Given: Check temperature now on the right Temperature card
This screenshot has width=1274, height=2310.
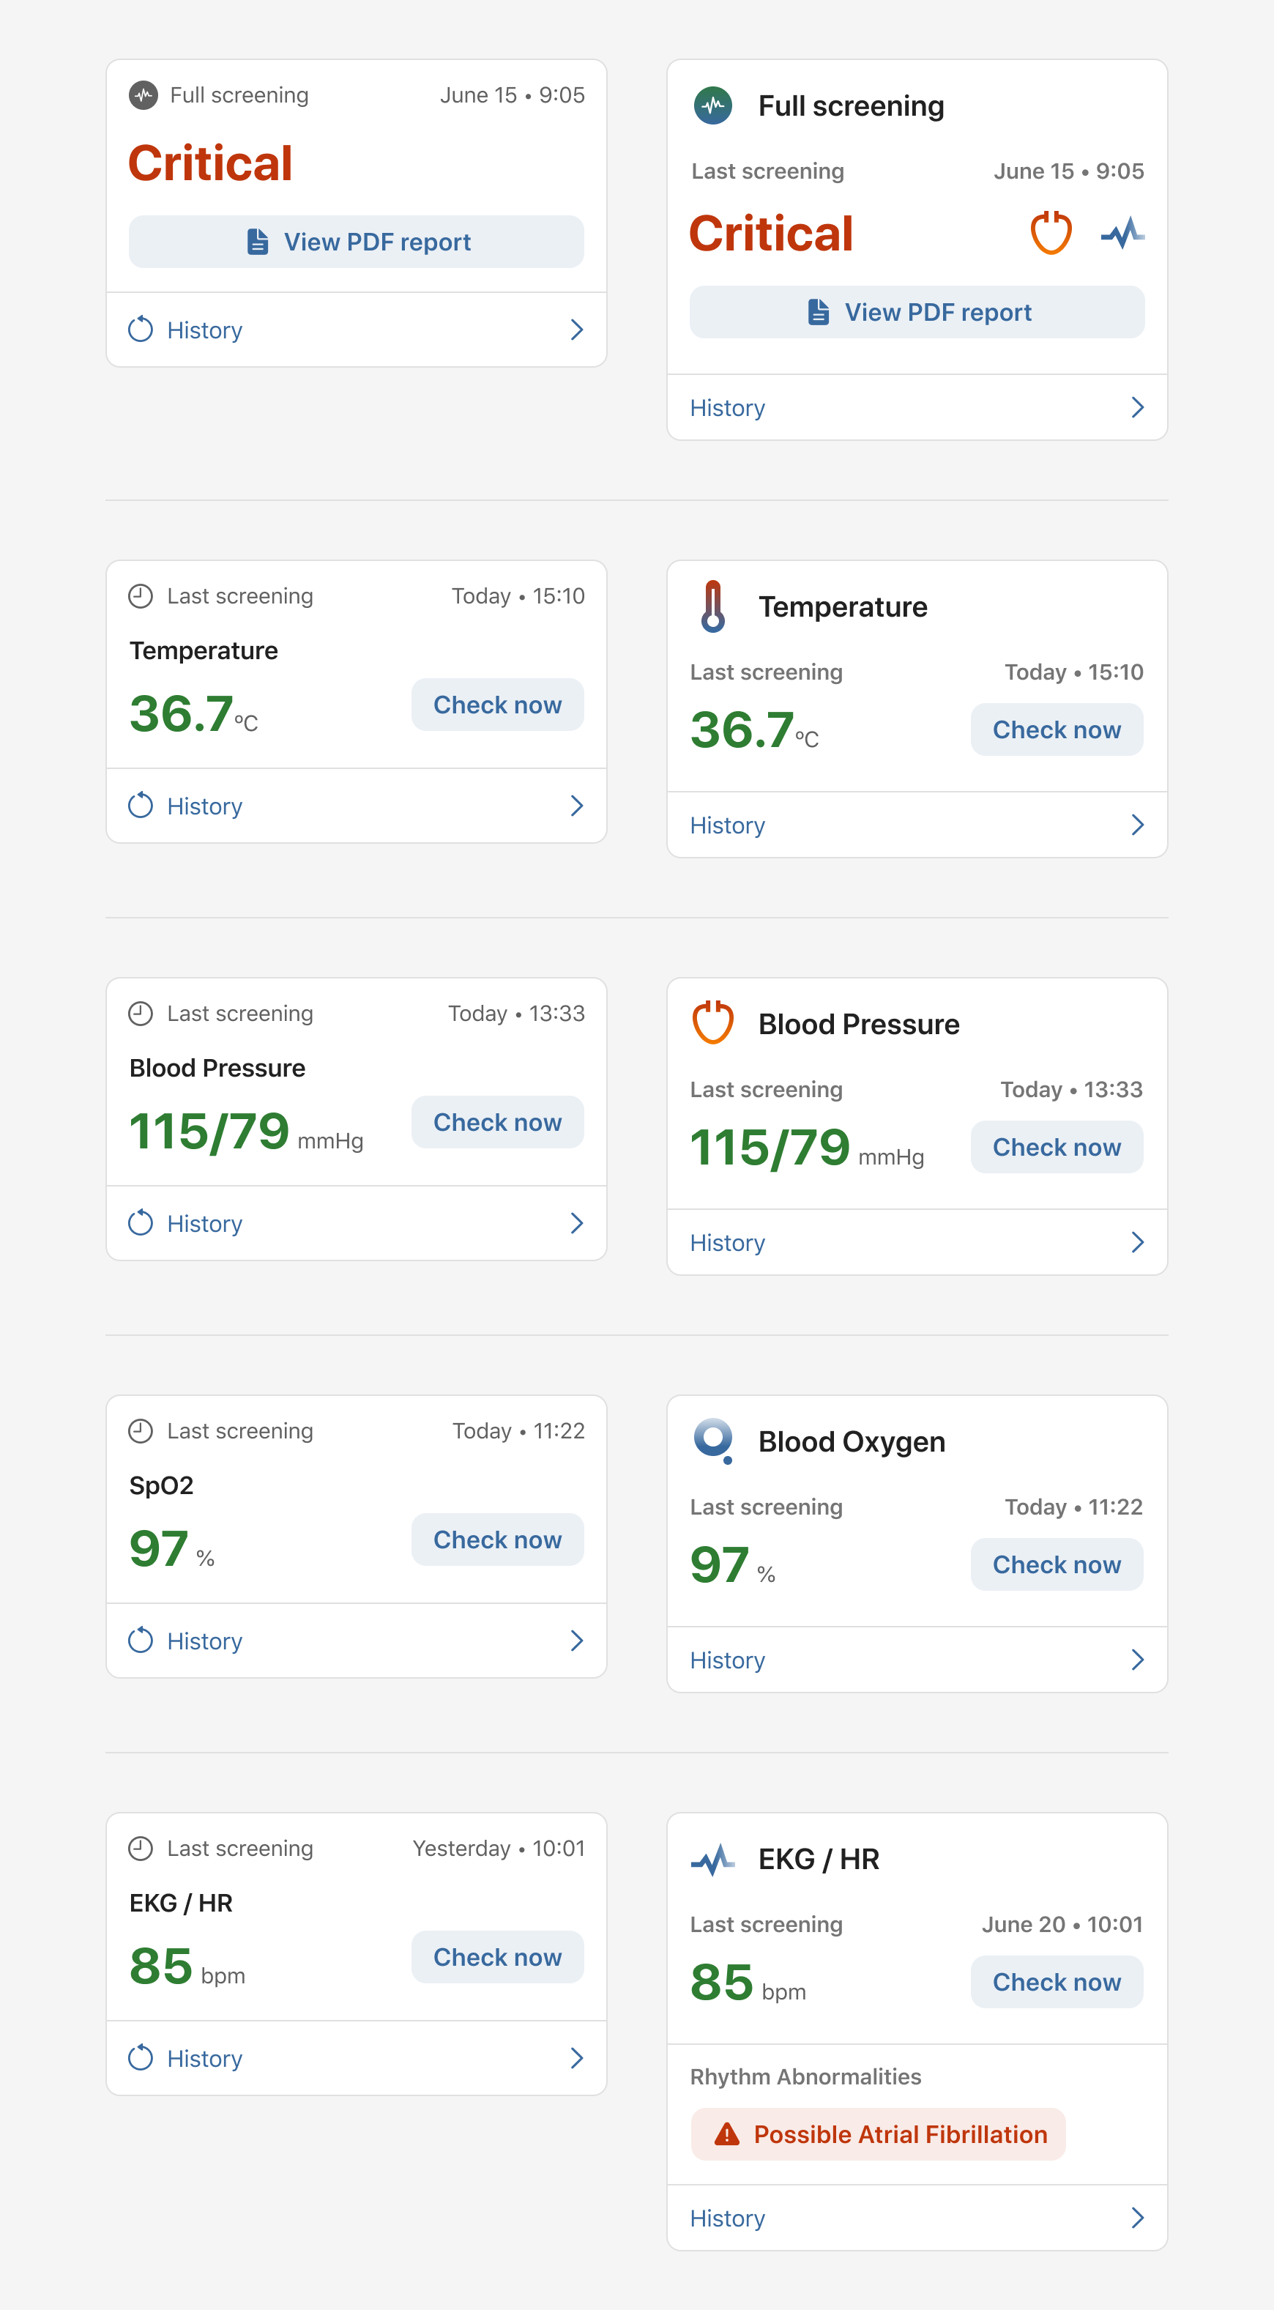Looking at the screenshot, I should pos(1056,730).
